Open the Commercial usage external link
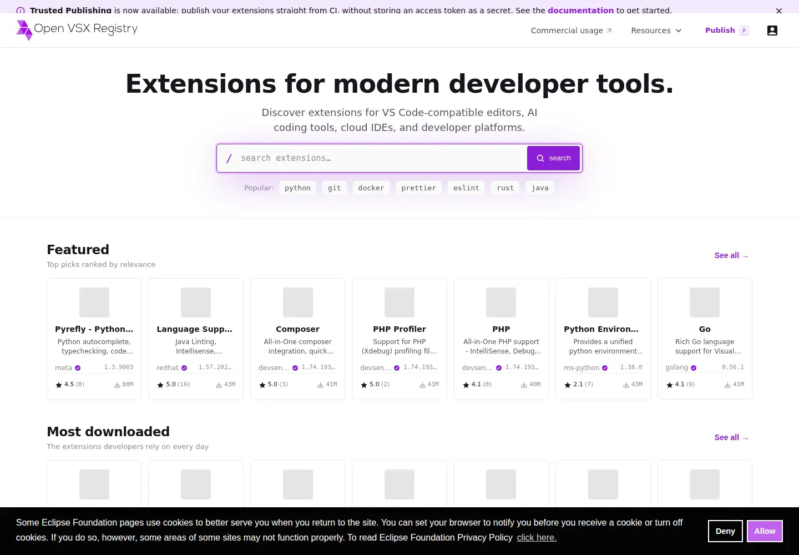Image resolution: width=799 pixels, height=555 pixels. (571, 31)
